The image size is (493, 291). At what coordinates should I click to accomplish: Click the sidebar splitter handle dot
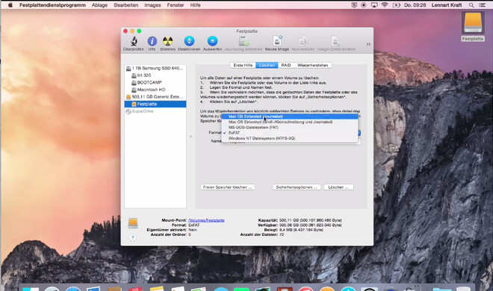(190, 137)
